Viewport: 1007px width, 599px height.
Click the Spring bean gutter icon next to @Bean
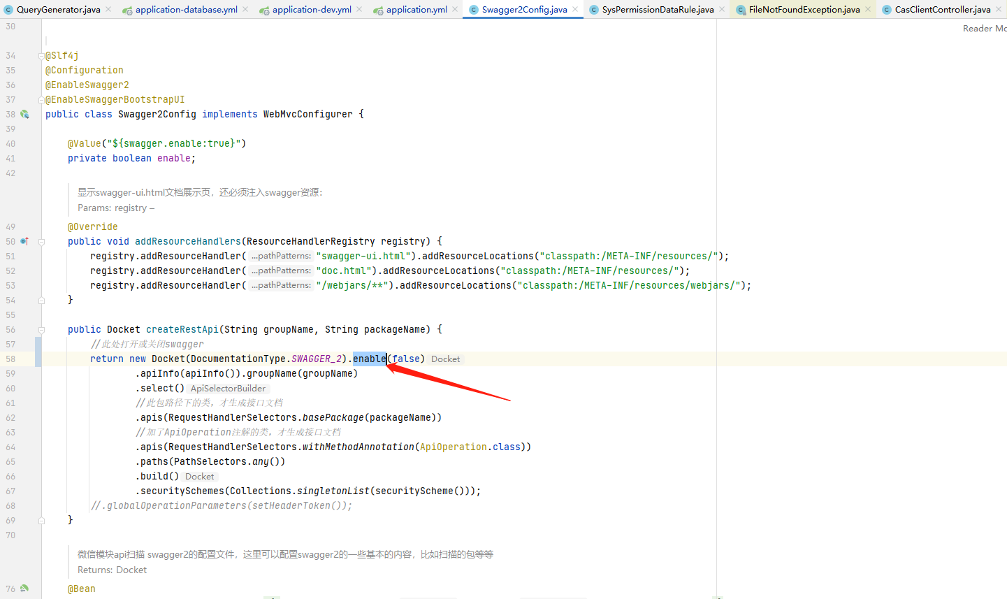24,588
